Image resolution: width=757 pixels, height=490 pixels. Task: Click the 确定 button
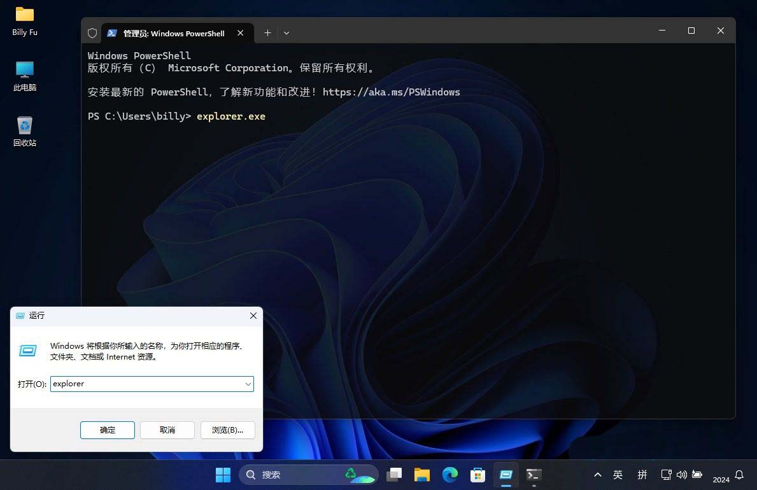107,430
